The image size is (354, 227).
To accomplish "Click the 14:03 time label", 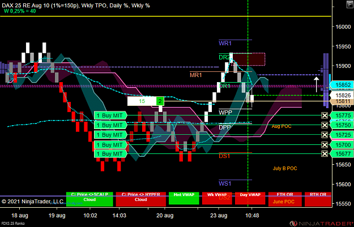I will point(119,216).
